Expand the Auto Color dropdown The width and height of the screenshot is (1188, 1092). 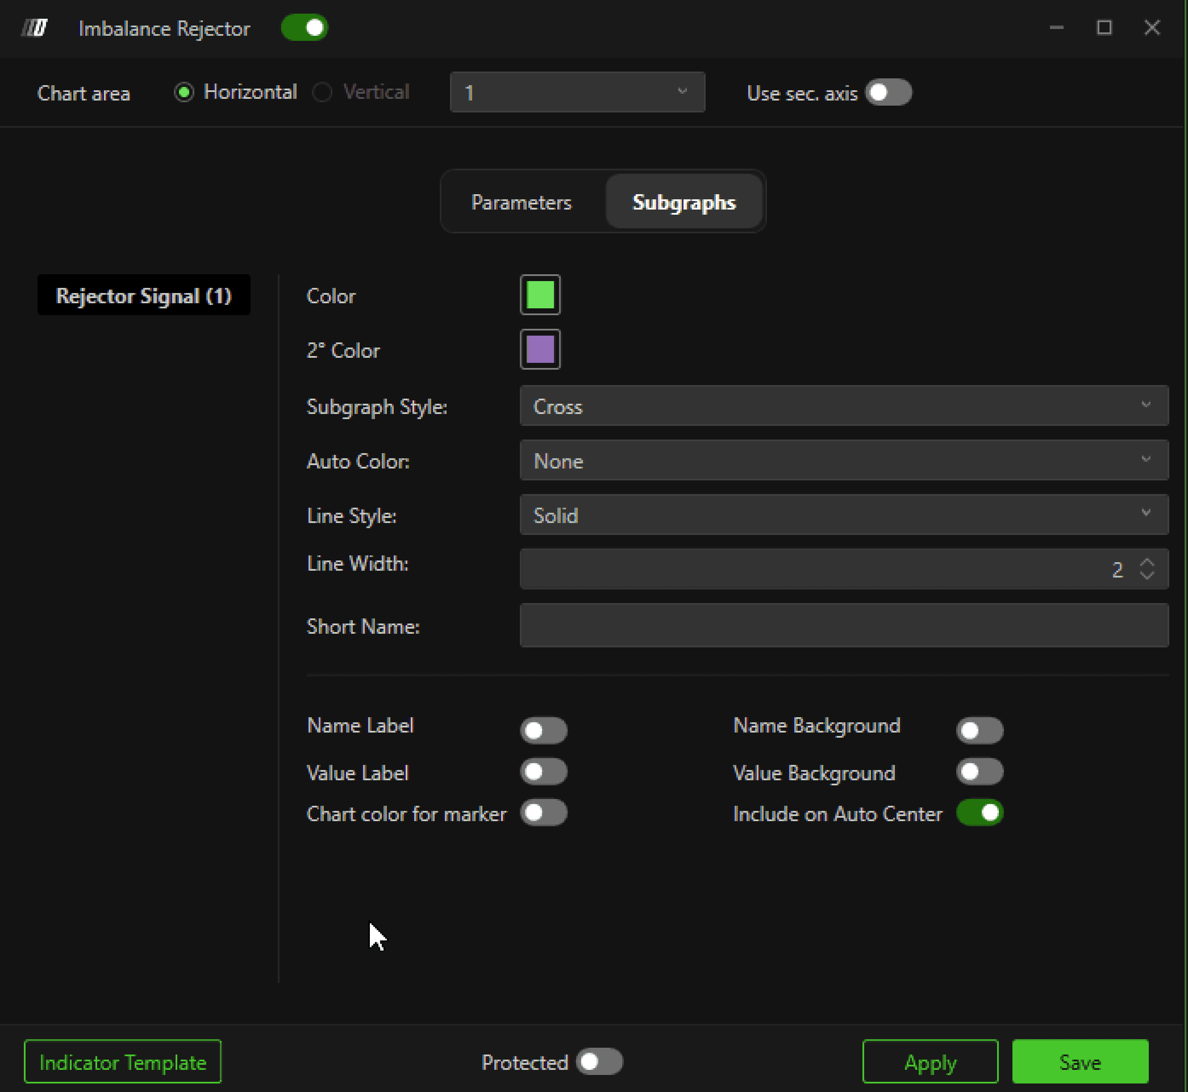pos(843,460)
